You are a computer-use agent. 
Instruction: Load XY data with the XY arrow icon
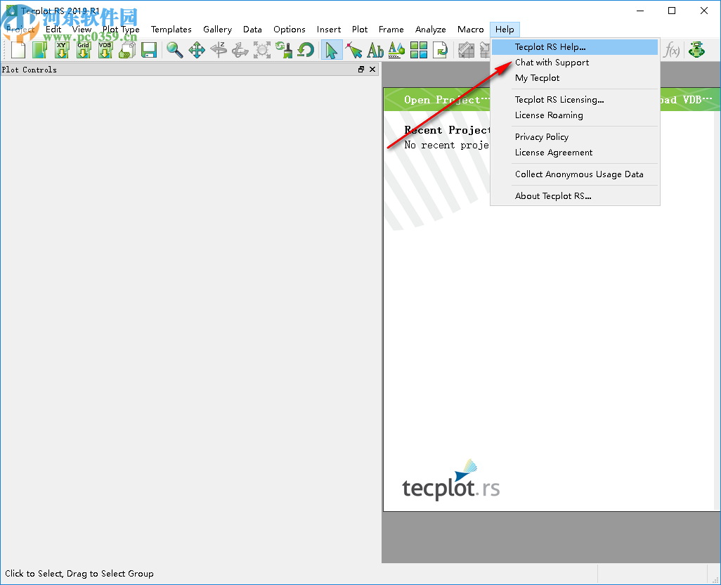[x=62, y=49]
